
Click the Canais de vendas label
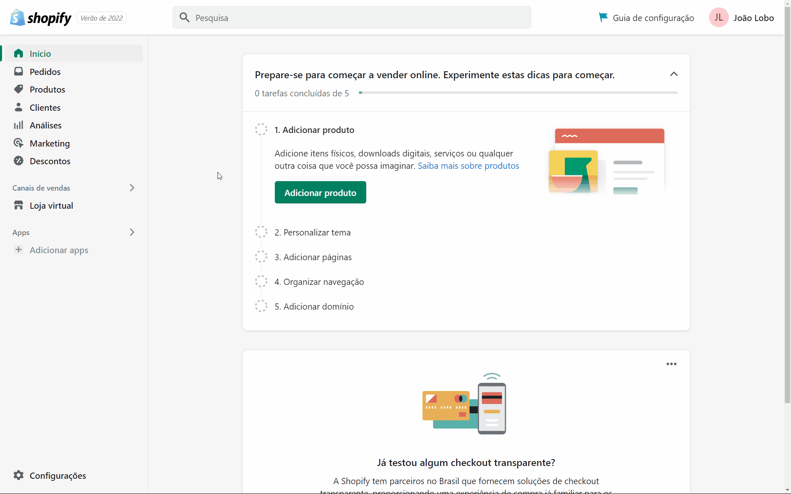41,188
